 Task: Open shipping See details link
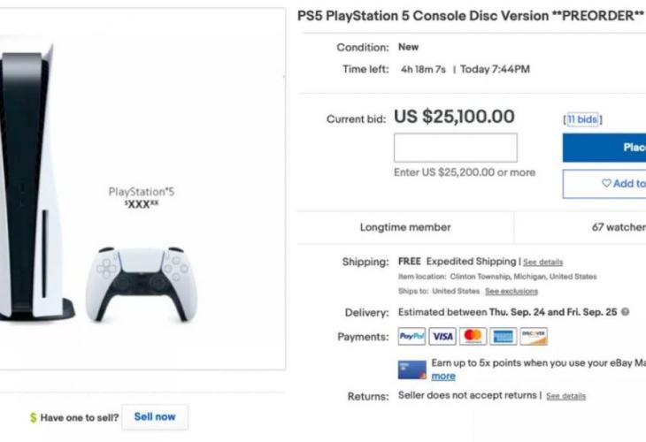point(542,263)
